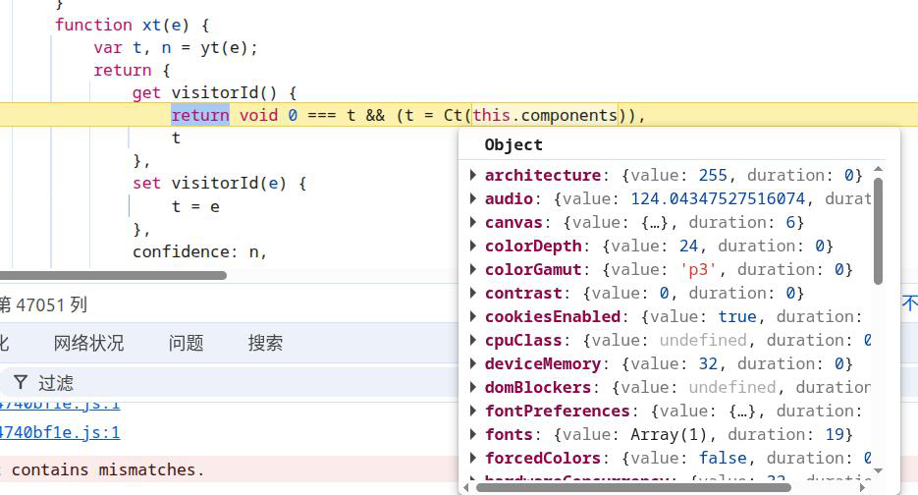Click popup horizontal scroll left arrow
This screenshot has height=495, width=918.
[x=466, y=487]
